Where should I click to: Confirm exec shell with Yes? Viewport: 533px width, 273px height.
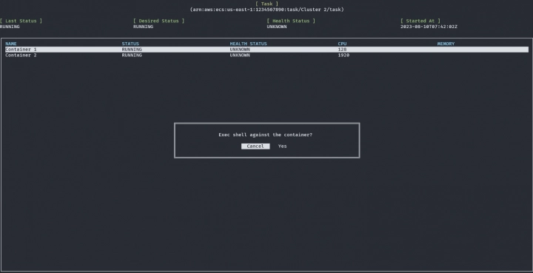point(282,146)
